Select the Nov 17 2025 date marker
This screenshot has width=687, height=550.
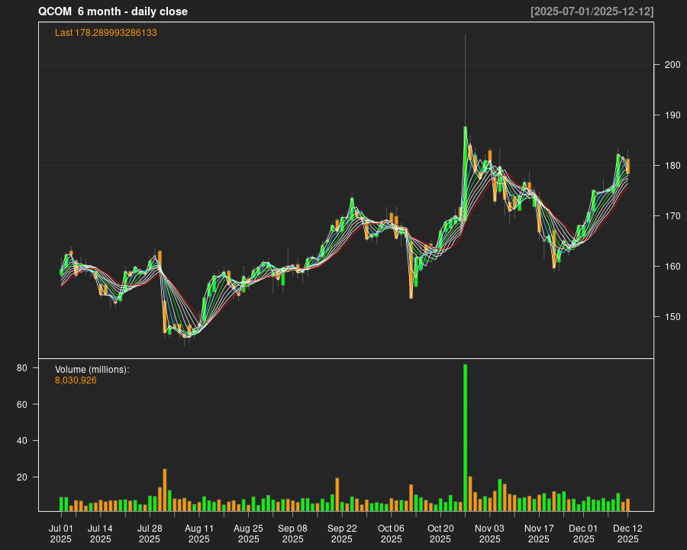click(538, 533)
